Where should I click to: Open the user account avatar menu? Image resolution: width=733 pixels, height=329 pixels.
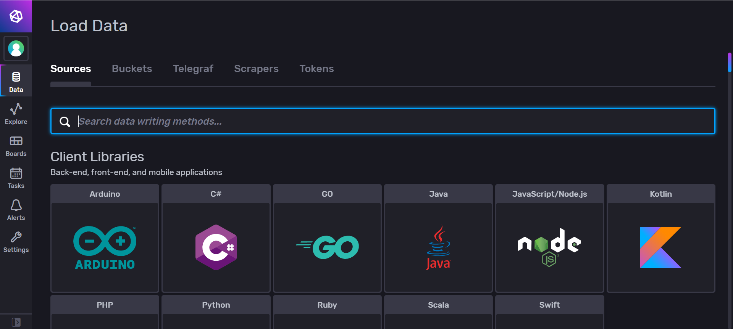(16, 48)
